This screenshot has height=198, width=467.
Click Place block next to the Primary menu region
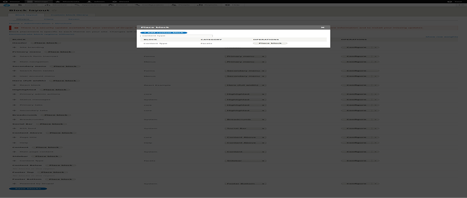[59, 52]
